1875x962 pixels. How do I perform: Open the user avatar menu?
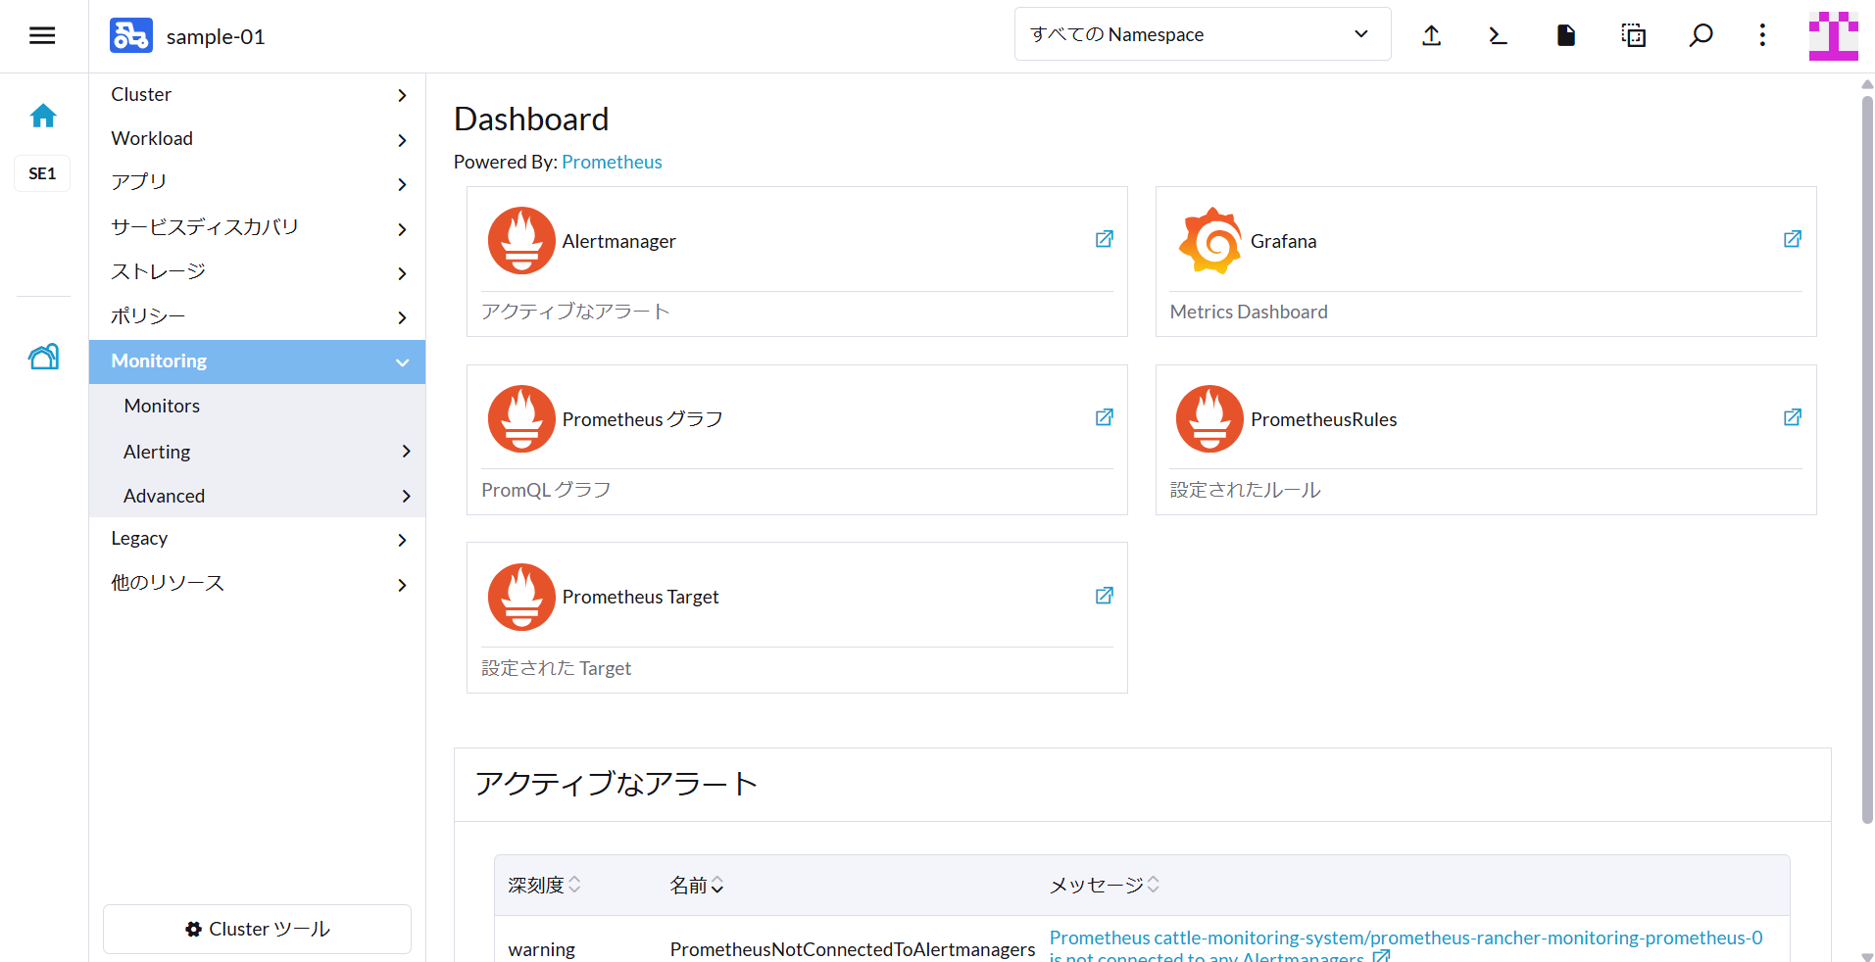[x=1834, y=36]
